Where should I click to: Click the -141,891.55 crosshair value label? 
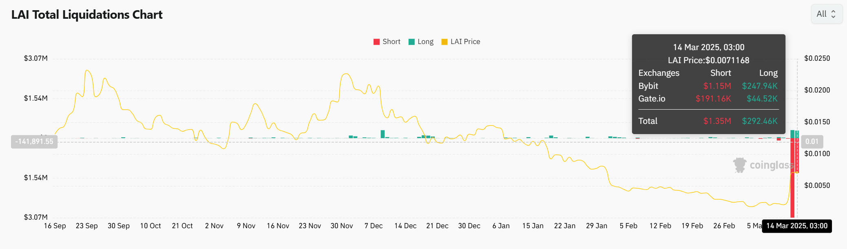tap(34, 141)
